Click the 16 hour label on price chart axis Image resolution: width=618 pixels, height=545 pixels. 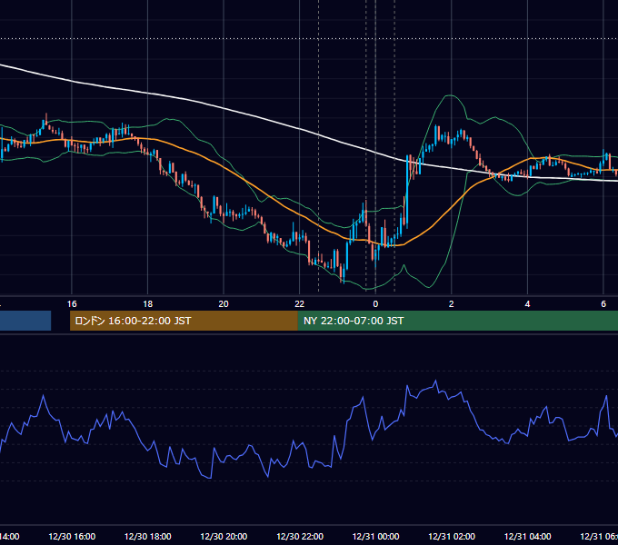point(72,304)
